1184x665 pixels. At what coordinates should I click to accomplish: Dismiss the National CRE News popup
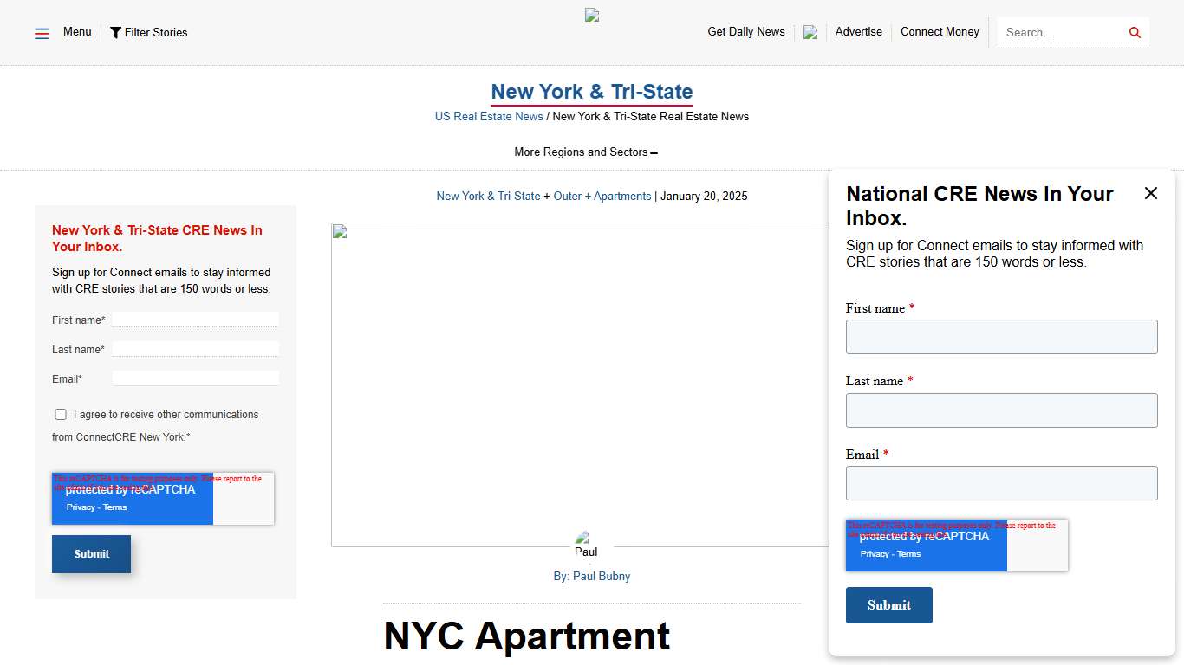click(x=1151, y=193)
